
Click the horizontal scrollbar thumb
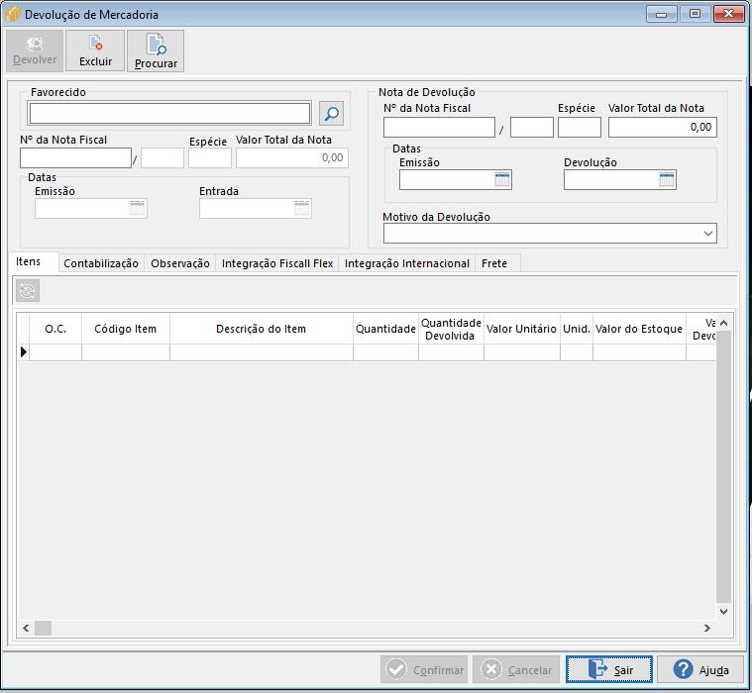point(44,628)
